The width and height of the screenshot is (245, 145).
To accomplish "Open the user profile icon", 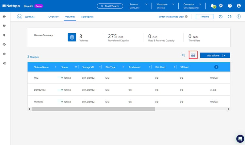I will pos(238,6).
